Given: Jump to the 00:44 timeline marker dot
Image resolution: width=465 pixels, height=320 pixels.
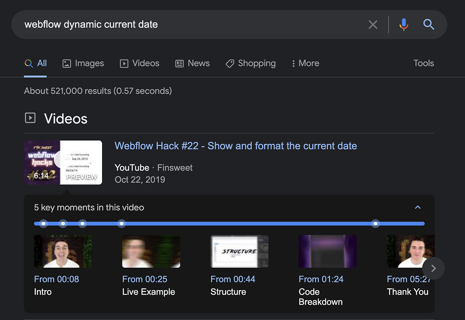Looking at the screenshot, I should click(x=83, y=224).
